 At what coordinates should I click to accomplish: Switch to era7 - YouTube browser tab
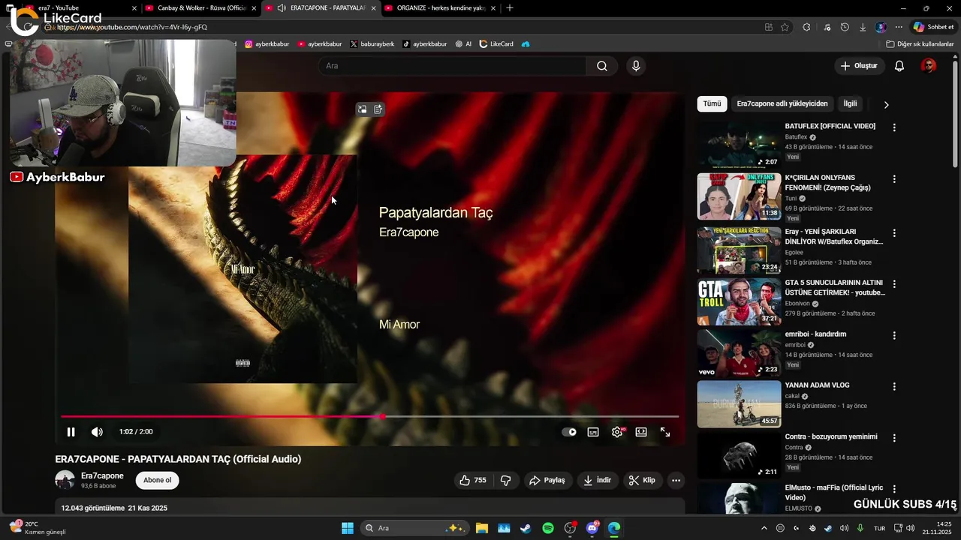coord(81,8)
